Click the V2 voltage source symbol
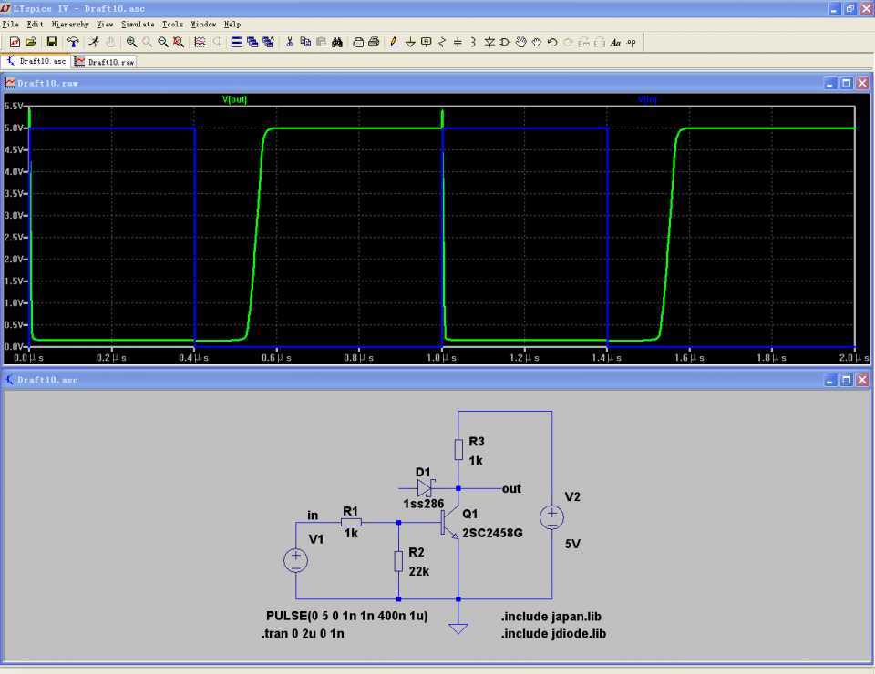 pyautogui.click(x=552, y=517)
